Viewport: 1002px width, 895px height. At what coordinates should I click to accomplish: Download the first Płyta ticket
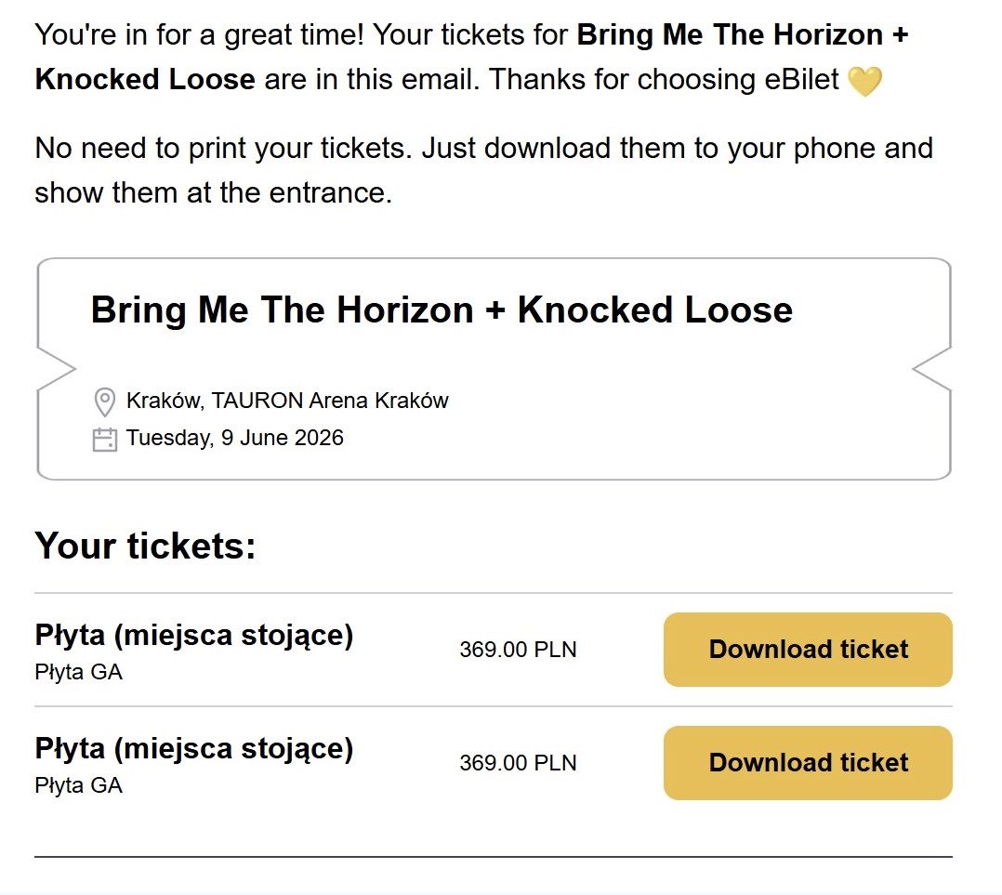pyautogui.click(x=808, y=650)
